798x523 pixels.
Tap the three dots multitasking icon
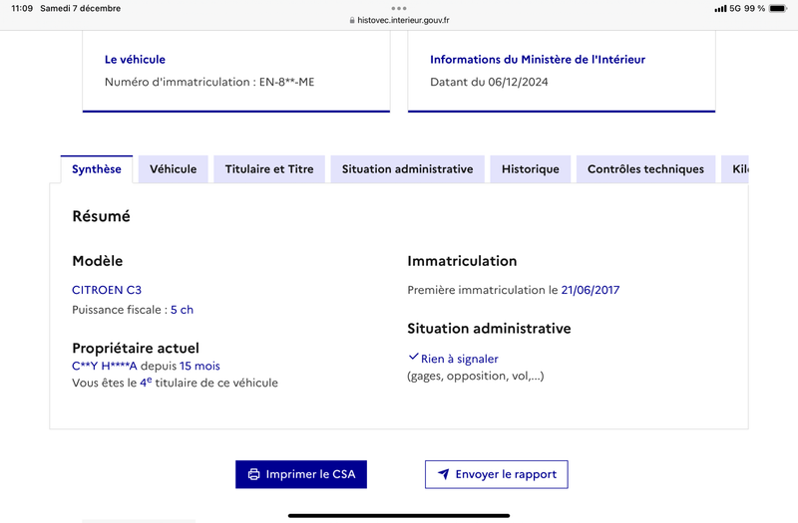(399, 8)
